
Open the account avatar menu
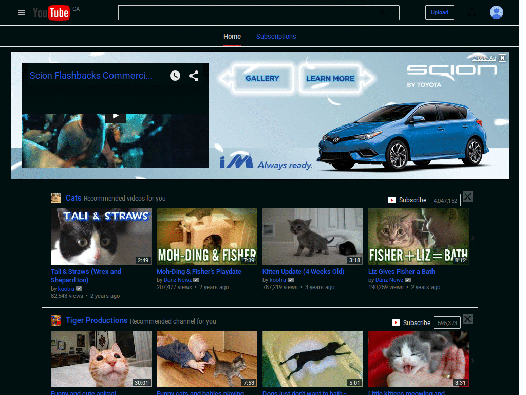point(496,12)
